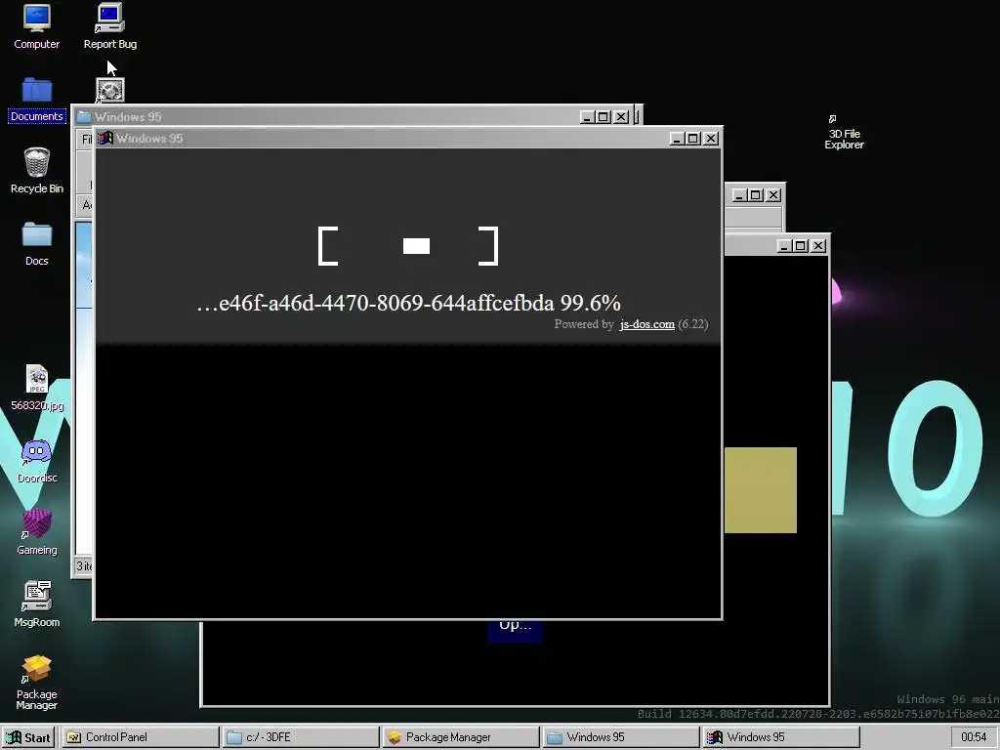
Task: Close the small window right of js-dos
Action: point(773,195)
